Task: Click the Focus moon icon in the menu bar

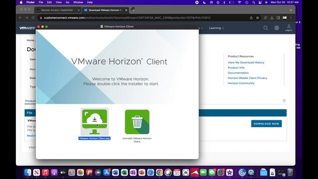Action: tap(204, 2)
